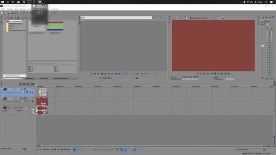Click Play From Start in timeline transport
Viewport: 276px width, 155px height.
point(45,149)
